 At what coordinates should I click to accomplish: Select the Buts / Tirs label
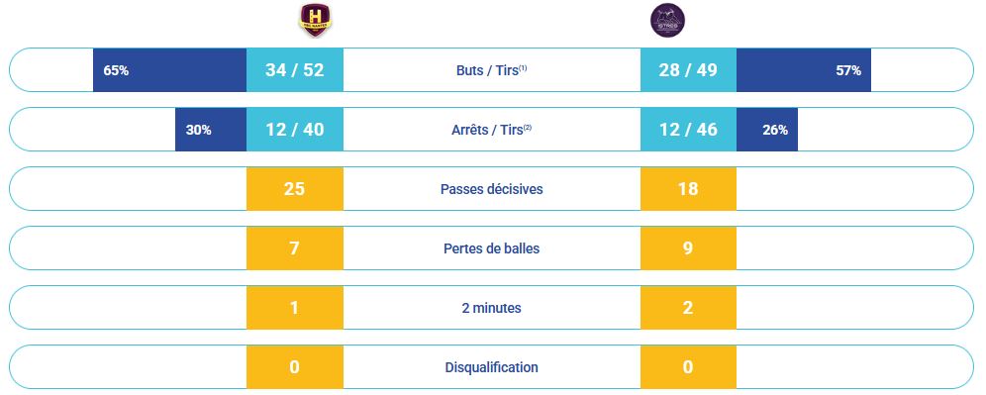tap(492, 70)
